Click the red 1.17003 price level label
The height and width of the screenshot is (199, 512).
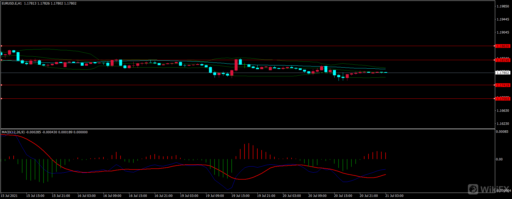pyautogui.click(x=503, y=99)
